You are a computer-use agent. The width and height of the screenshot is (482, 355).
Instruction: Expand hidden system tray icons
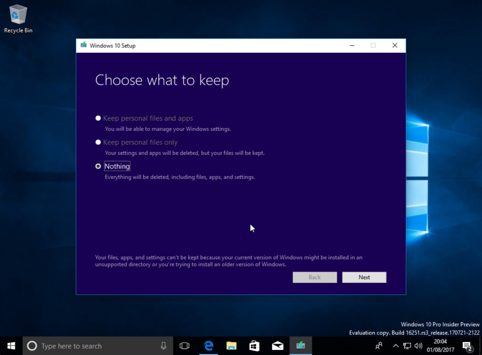pyautogui.click(x=396, y=345)
